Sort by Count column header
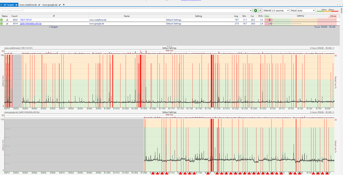Screen dimensions: 343x175 (14, 16)
